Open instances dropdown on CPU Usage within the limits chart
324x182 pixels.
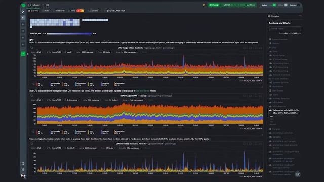88,52
